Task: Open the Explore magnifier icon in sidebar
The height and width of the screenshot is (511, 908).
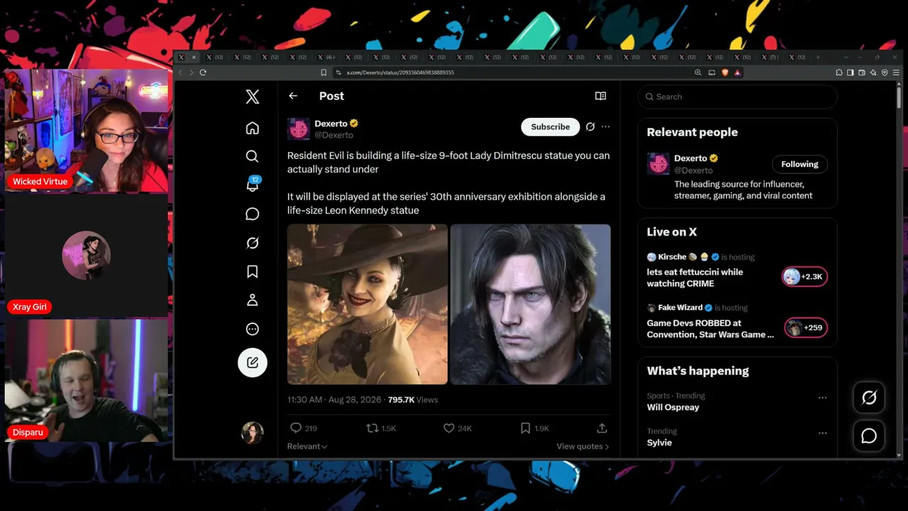Action: (x=253, y=156)
